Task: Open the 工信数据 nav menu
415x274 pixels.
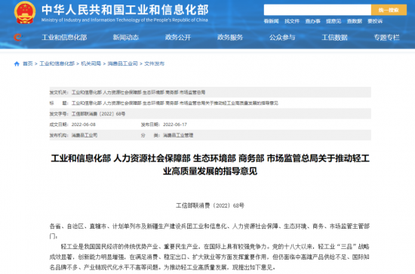Action: [x=334, y=37]
